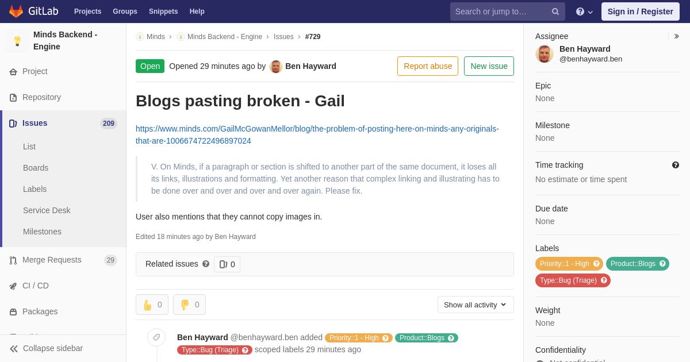Click the Time tracking help icon
Screen dimensions: 690x362
pyautogui.click(x=676, y=165)
